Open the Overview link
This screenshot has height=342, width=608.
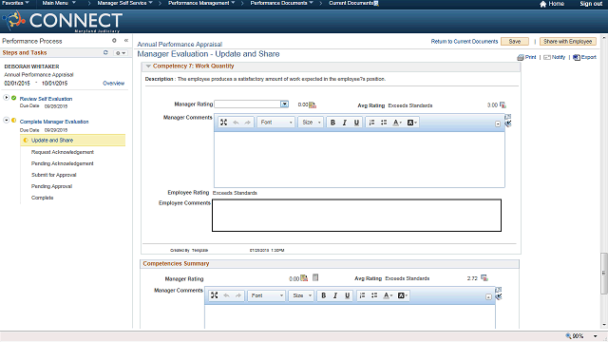coord(114,84)
